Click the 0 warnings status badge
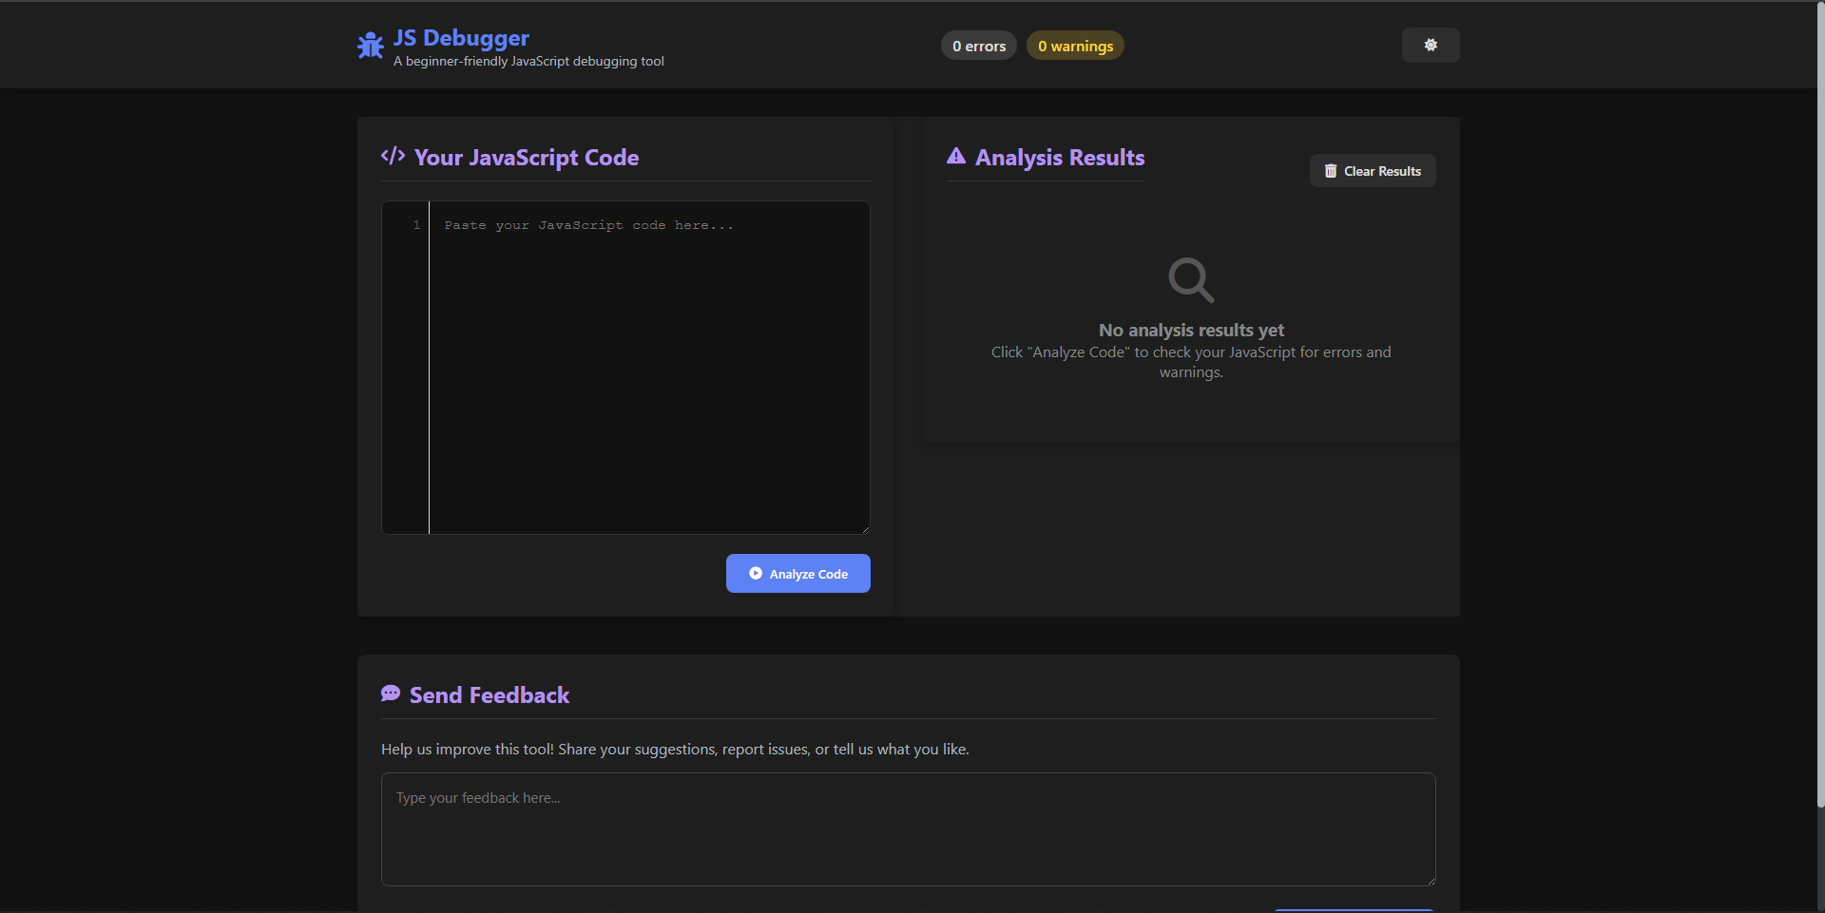This screenshot has width=1825, height=913. pos(1074,45)
